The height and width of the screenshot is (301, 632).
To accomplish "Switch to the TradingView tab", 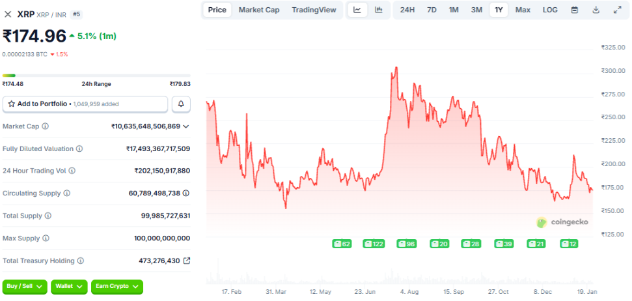I will tap(314, 10).
